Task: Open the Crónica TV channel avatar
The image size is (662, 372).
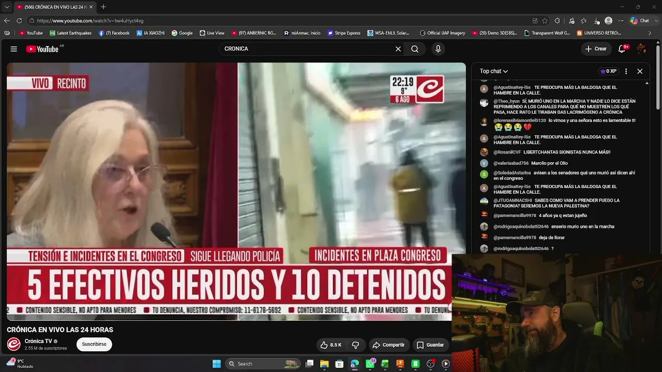Action: 13,344
